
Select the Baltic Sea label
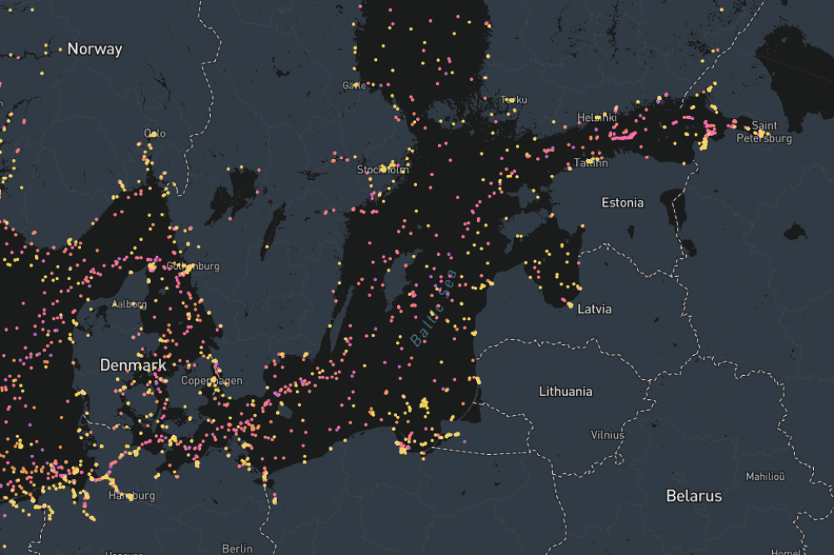click(x=434, y=308)
